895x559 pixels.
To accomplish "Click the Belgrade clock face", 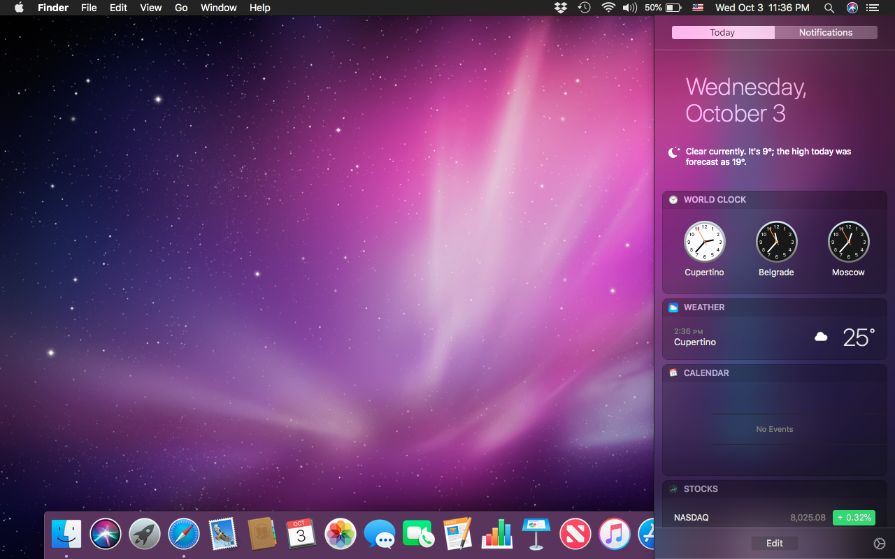I will [x=777, y=242].
